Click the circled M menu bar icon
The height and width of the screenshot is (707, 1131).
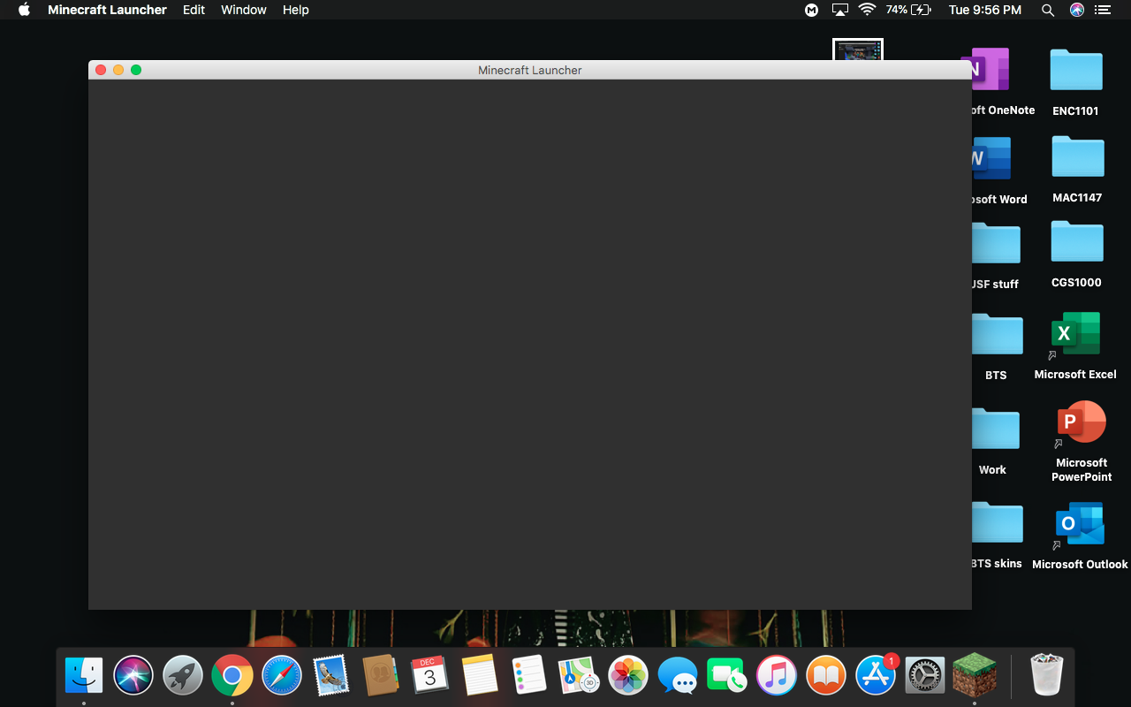point(811,10)
